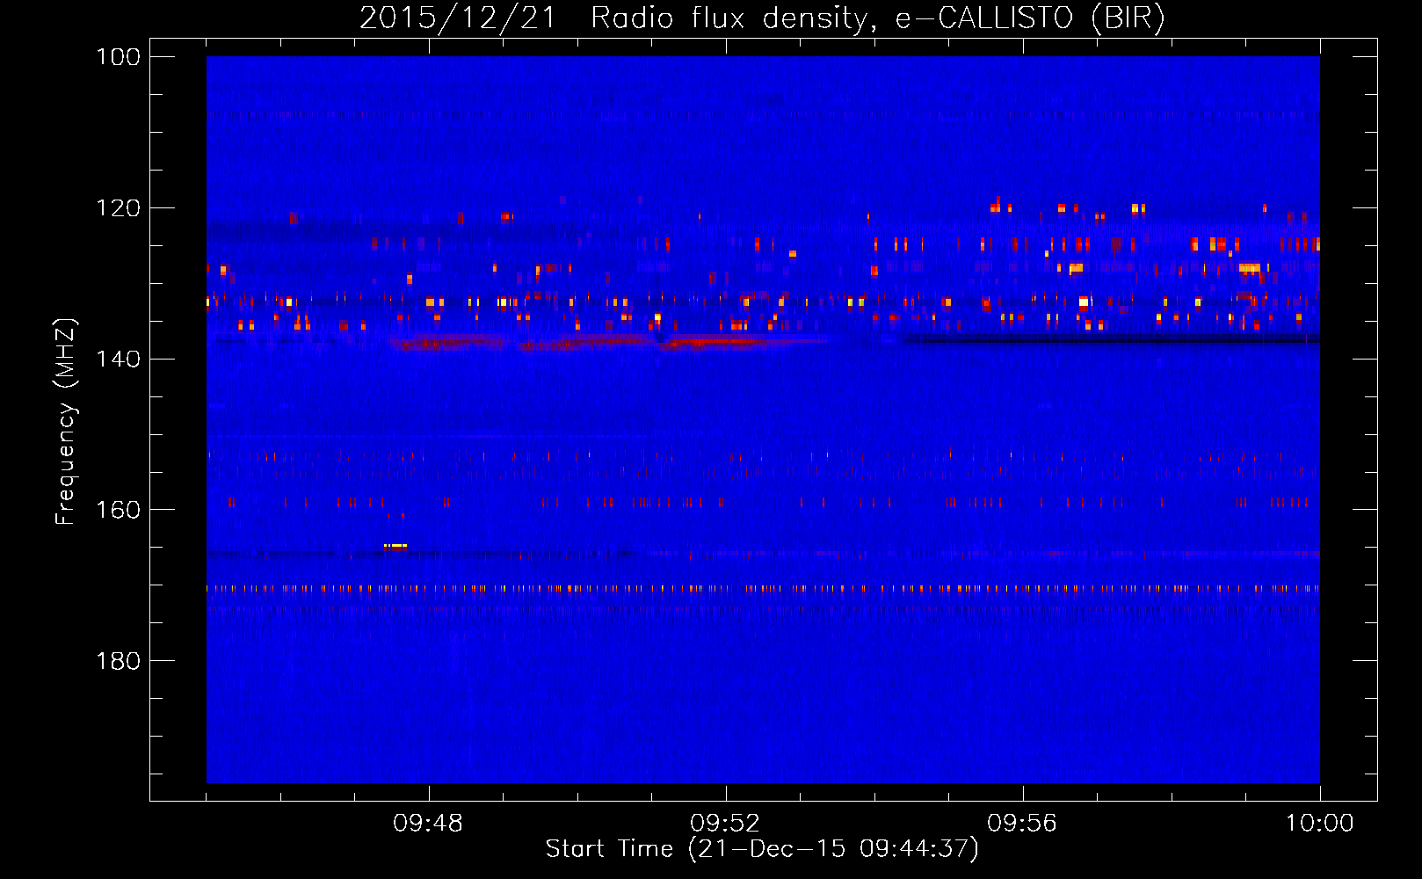Screen dimensions: 1422x879
Task: Click the 09:48 time tick label
Action: [428, 824]
